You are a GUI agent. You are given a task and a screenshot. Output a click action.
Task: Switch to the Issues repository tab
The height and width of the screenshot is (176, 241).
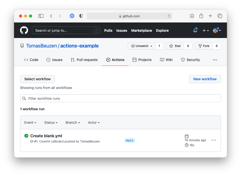click(x=54, y=60)
